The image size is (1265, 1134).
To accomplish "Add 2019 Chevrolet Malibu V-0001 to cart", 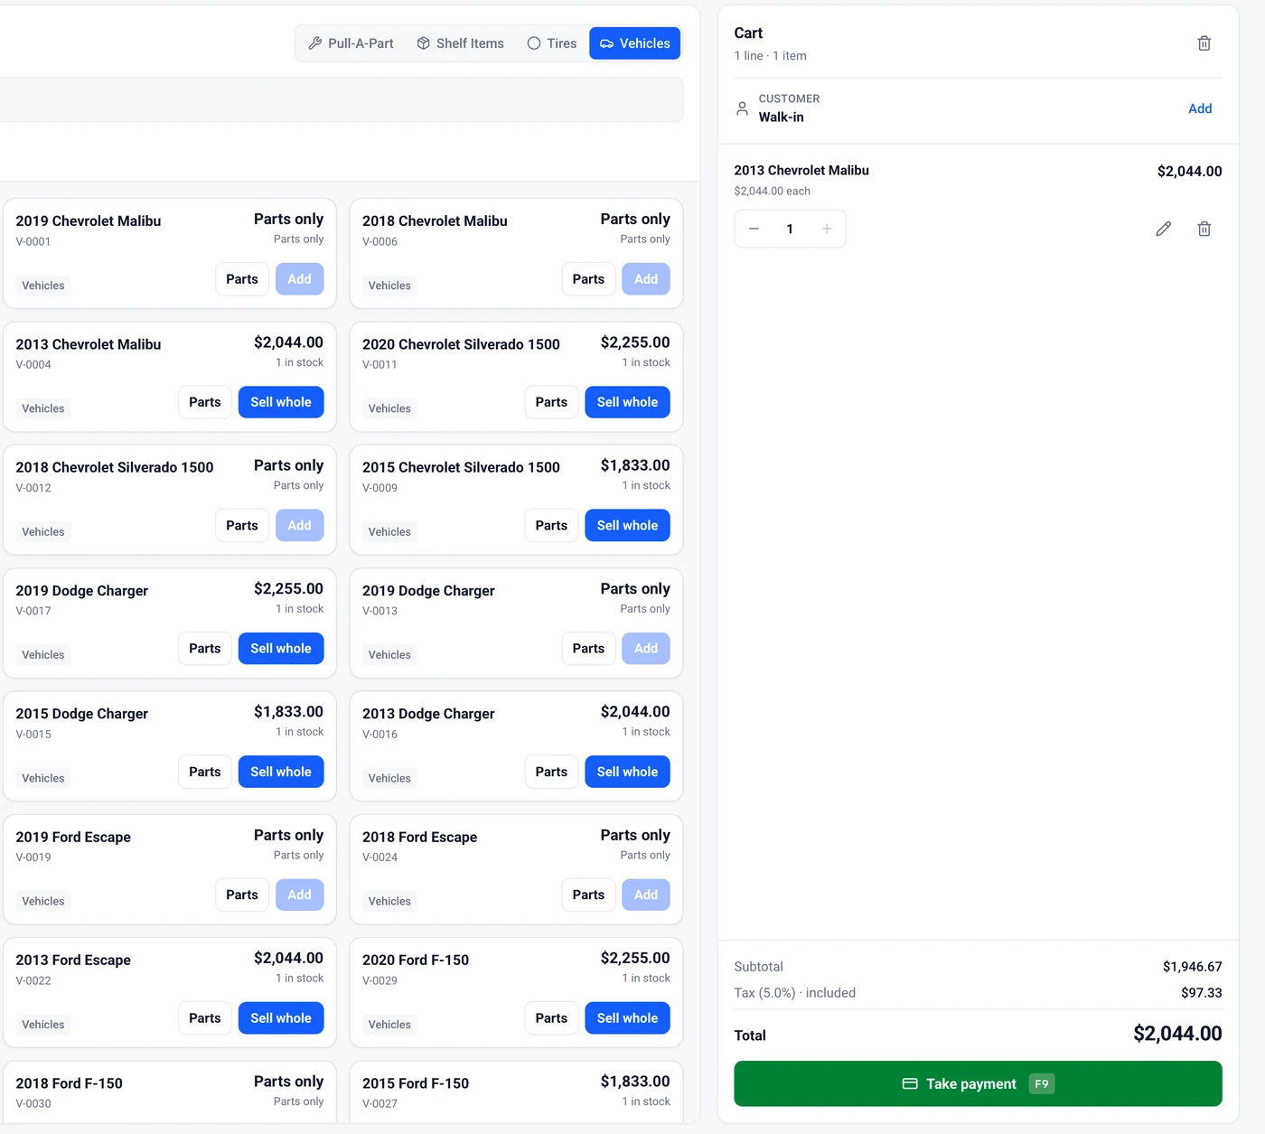I will (299, 279).
